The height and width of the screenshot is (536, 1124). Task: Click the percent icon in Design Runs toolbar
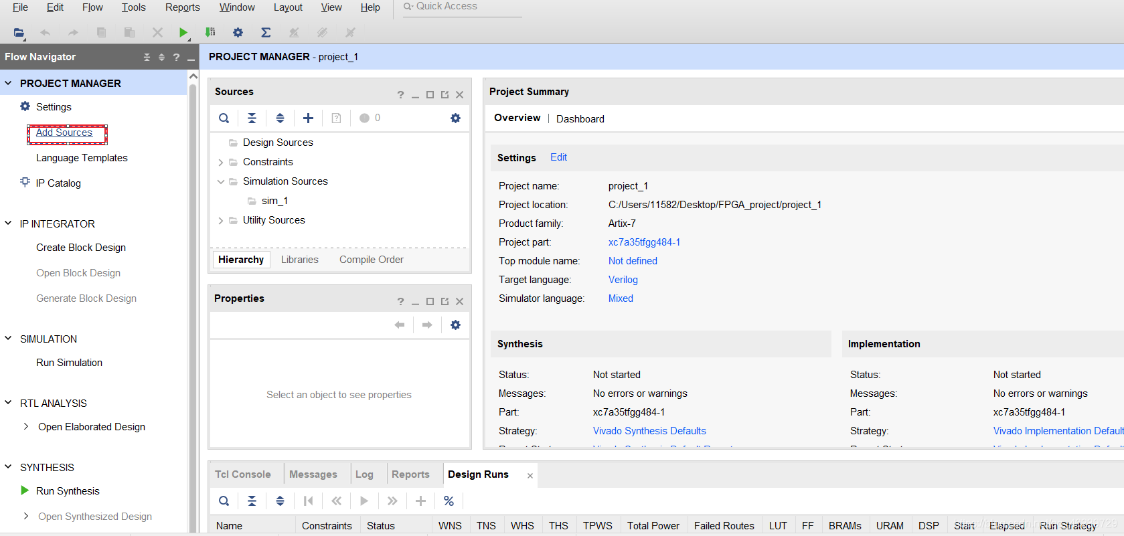(x=449, y=501)
